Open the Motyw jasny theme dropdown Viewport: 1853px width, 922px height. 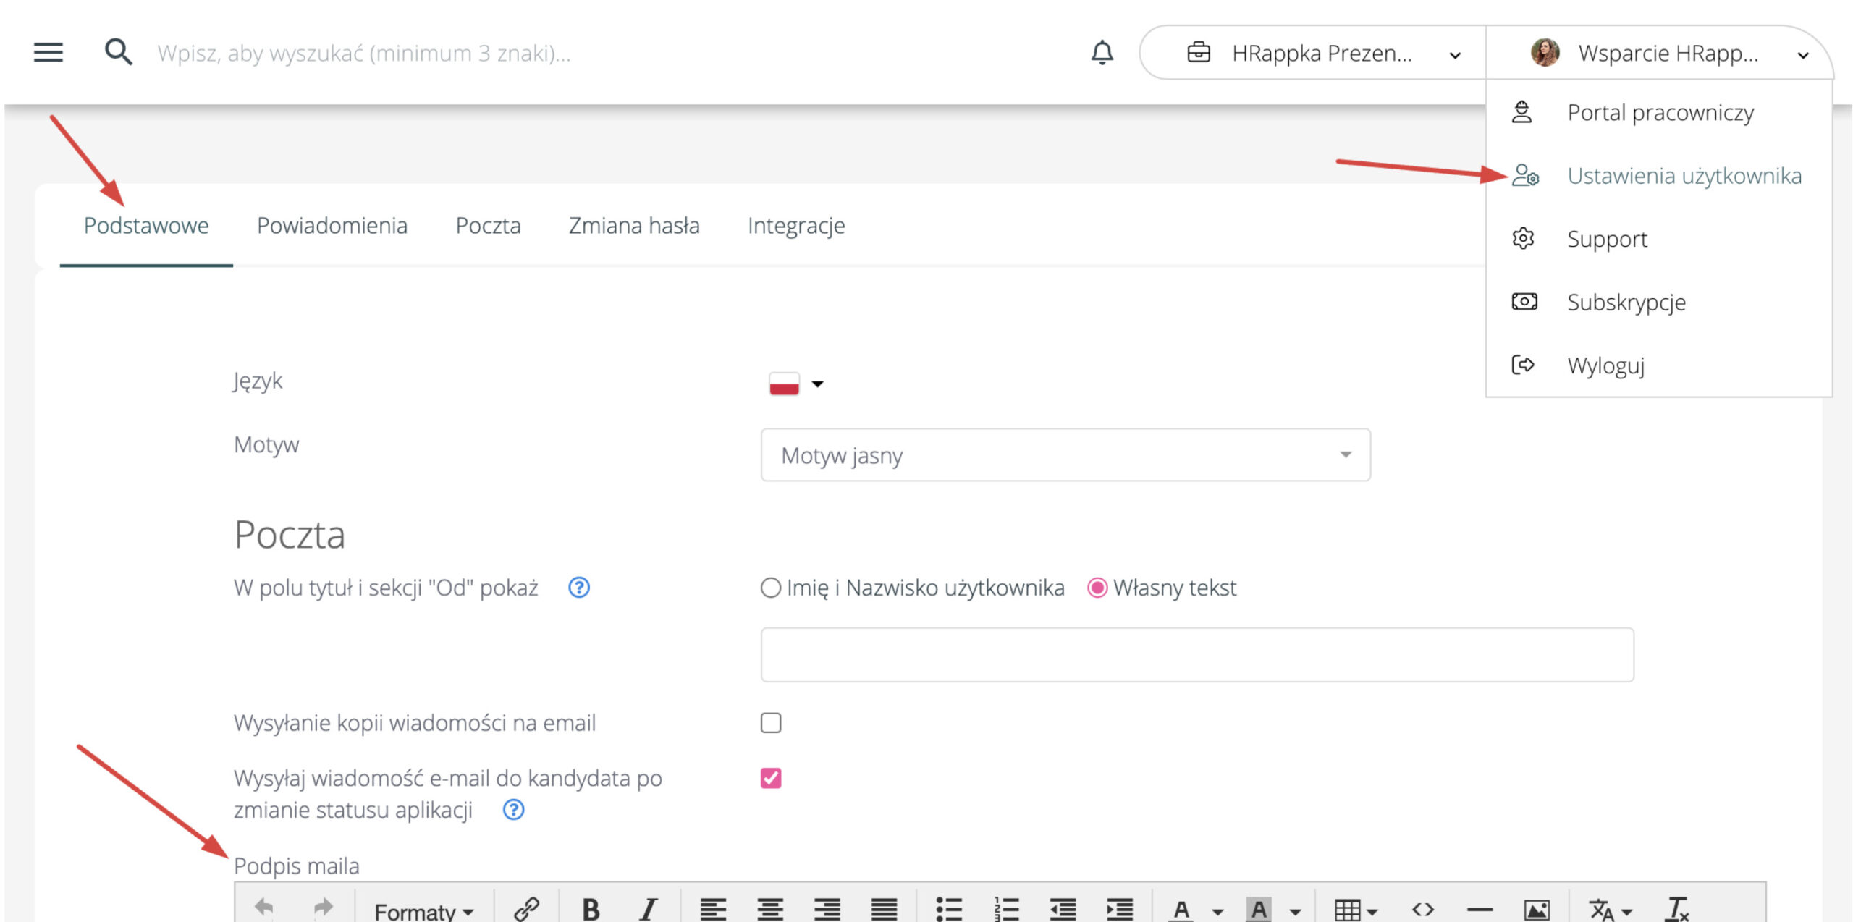click(1065, 455)
